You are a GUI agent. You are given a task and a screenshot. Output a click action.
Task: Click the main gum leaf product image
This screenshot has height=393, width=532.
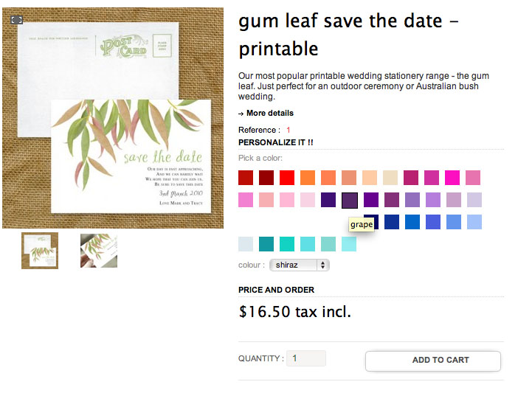click(x=112, y=118)
